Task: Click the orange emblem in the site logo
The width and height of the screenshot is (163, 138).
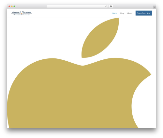Action: coord(22,14)
